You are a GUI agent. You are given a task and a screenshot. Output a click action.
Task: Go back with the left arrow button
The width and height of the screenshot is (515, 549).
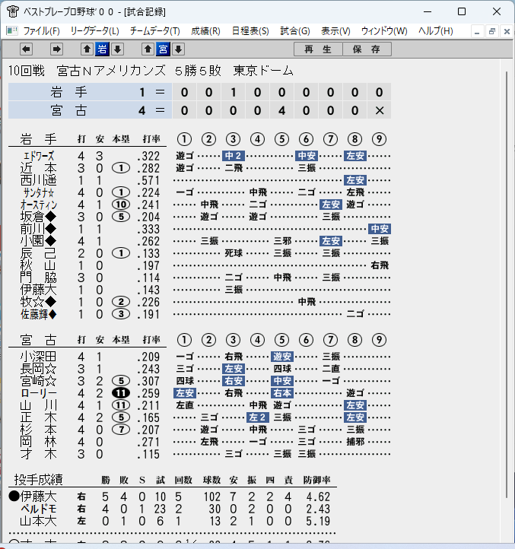[27, 49]
